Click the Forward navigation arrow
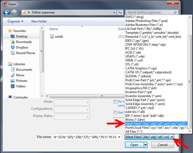193x153 pixels. pos(14,13)
